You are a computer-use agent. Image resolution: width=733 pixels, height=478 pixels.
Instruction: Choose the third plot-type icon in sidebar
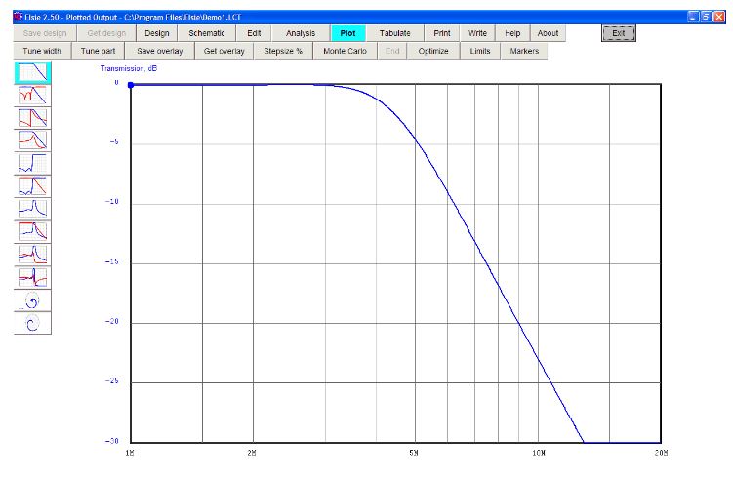[x=33, y=118]
